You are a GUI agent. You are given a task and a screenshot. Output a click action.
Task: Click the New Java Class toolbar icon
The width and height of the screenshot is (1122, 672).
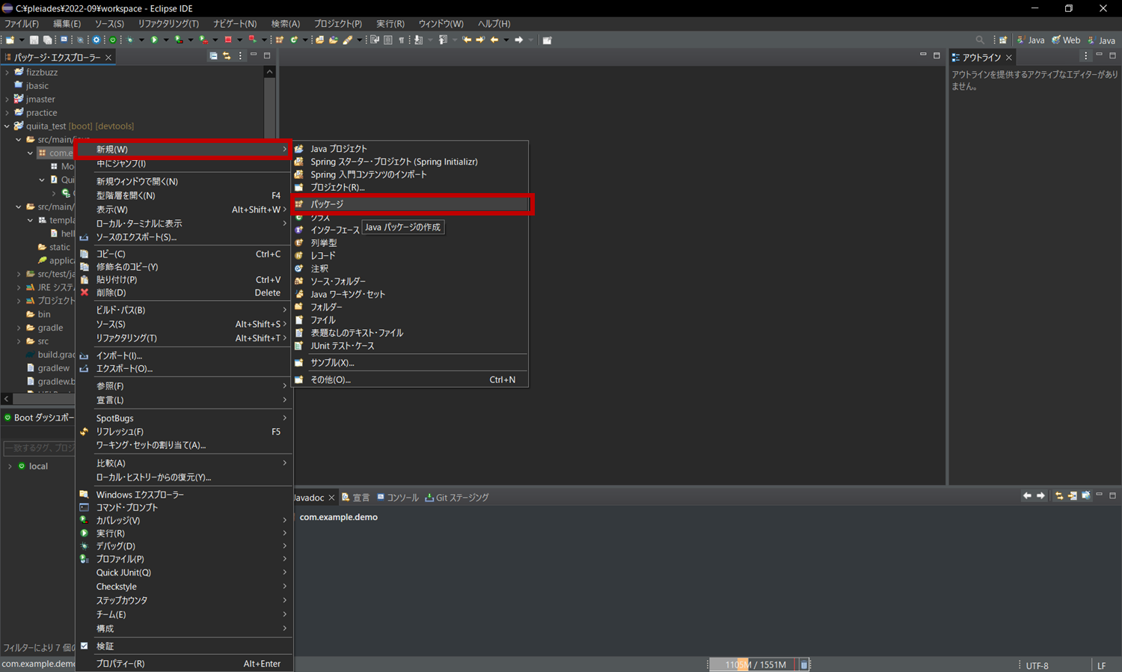pos(294,40)
